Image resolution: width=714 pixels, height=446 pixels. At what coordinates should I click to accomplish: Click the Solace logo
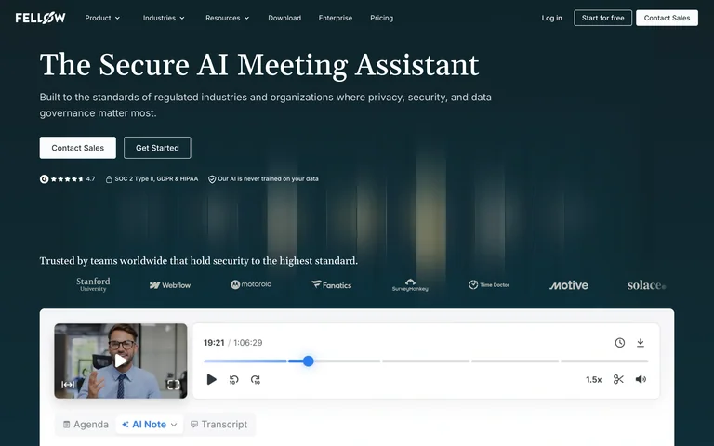[647, 285]
